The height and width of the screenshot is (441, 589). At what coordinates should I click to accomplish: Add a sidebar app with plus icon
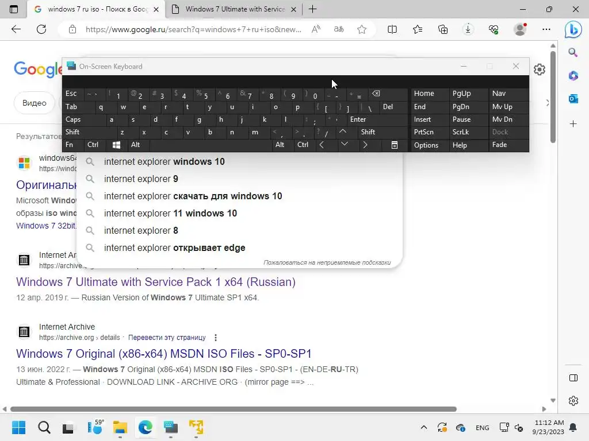coord(573,124)
